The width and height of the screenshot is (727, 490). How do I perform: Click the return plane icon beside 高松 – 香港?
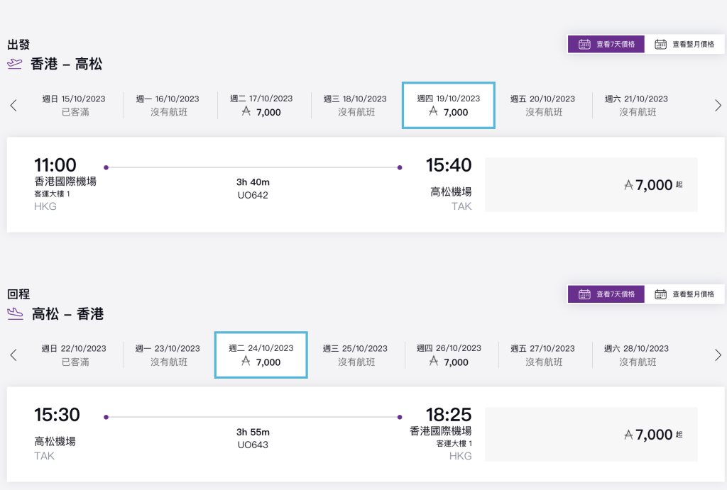coord(14,313)
